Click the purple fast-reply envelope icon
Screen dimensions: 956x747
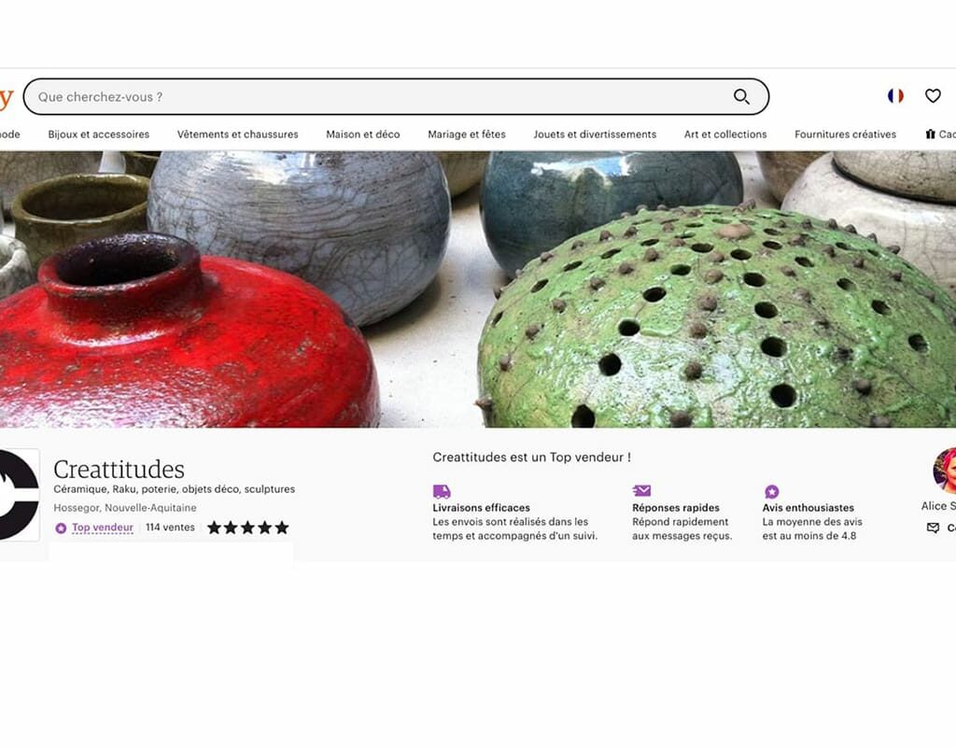pyautogui.click(x=641, y=490)
